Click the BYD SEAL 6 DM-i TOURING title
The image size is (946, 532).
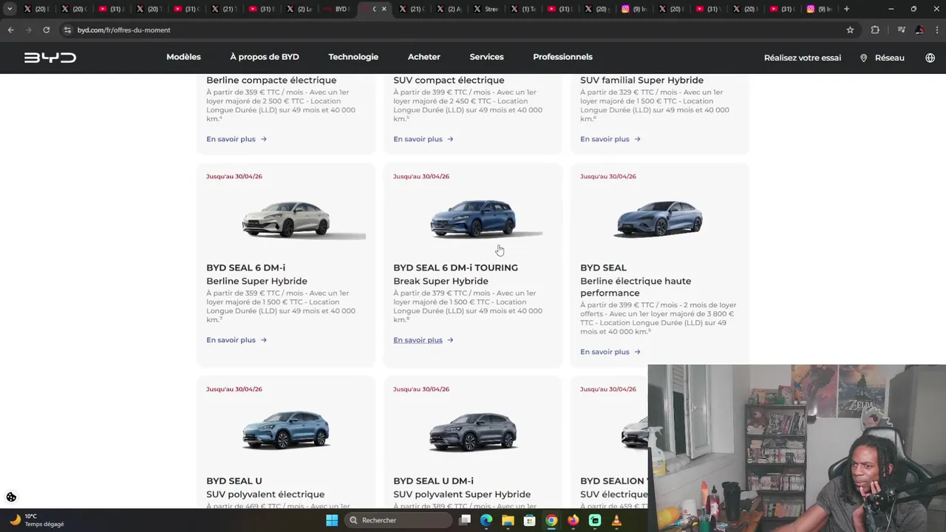tap(455, 267)
